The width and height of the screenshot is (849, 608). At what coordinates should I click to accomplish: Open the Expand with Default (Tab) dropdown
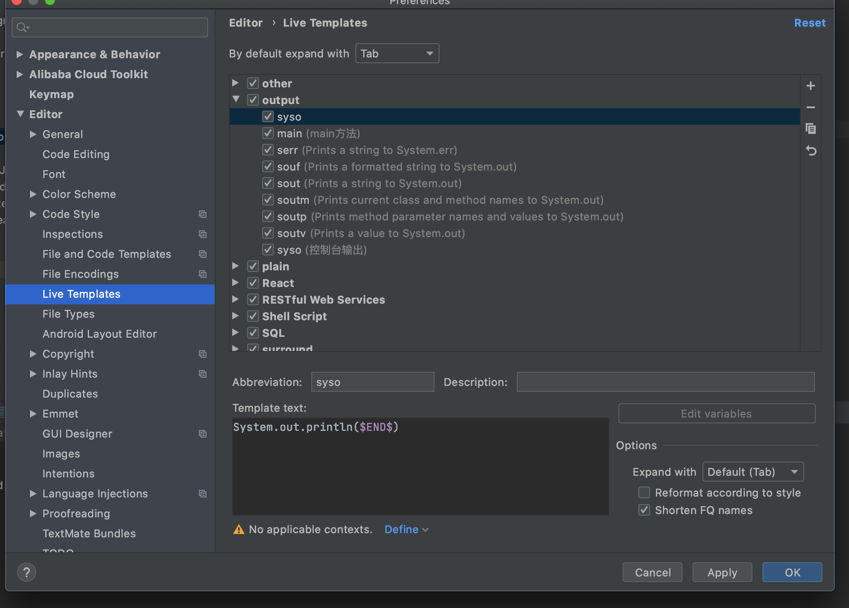pos(752,472)
